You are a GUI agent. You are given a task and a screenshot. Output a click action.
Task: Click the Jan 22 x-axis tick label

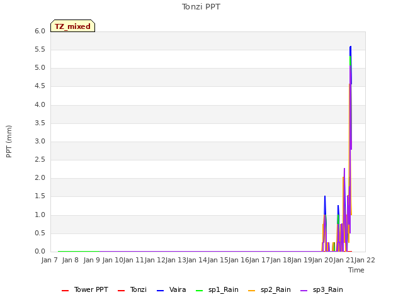365,260
